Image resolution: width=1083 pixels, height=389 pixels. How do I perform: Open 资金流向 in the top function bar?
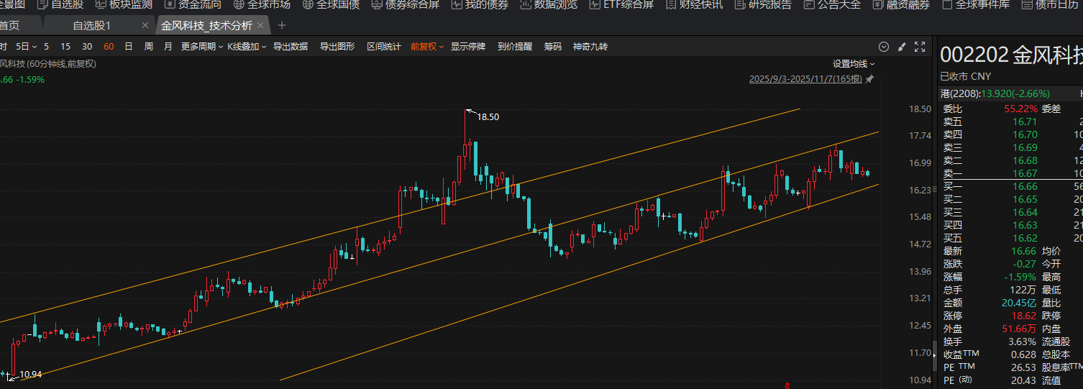193,4
